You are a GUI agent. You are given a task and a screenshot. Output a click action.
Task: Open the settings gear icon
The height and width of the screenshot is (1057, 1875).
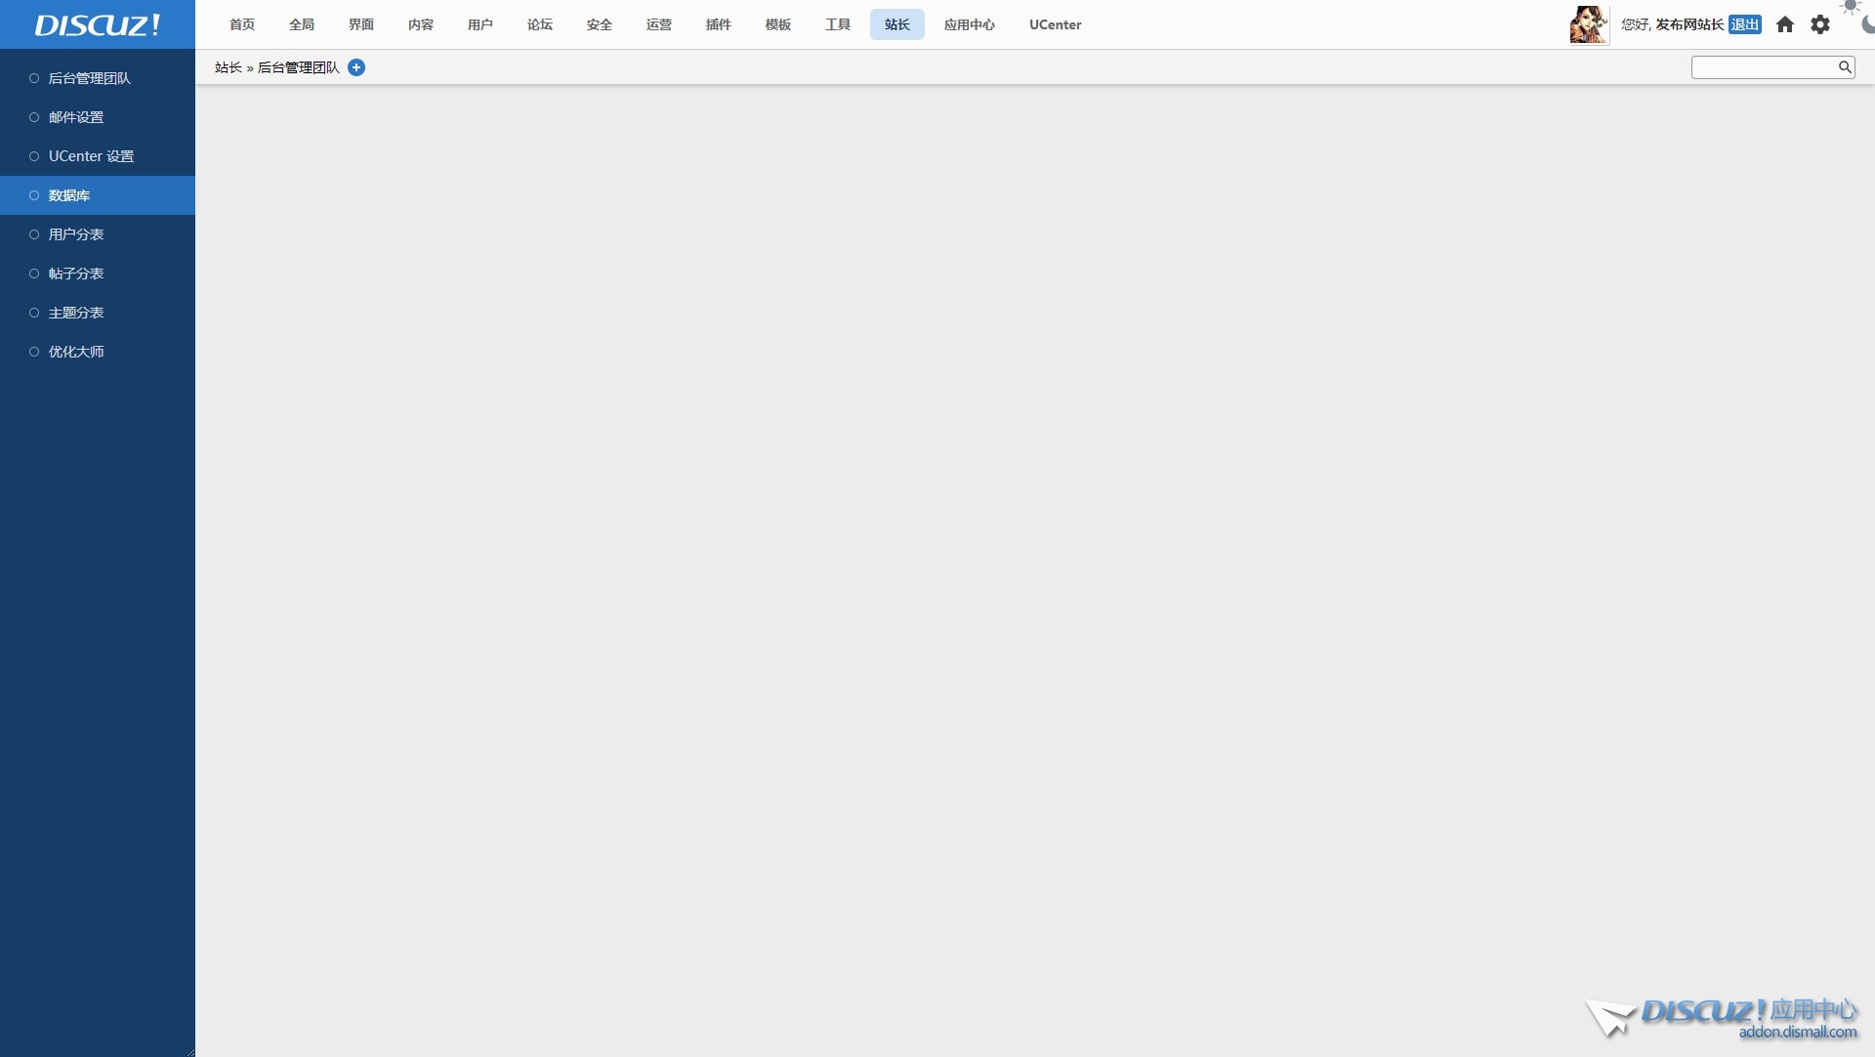1820,24
